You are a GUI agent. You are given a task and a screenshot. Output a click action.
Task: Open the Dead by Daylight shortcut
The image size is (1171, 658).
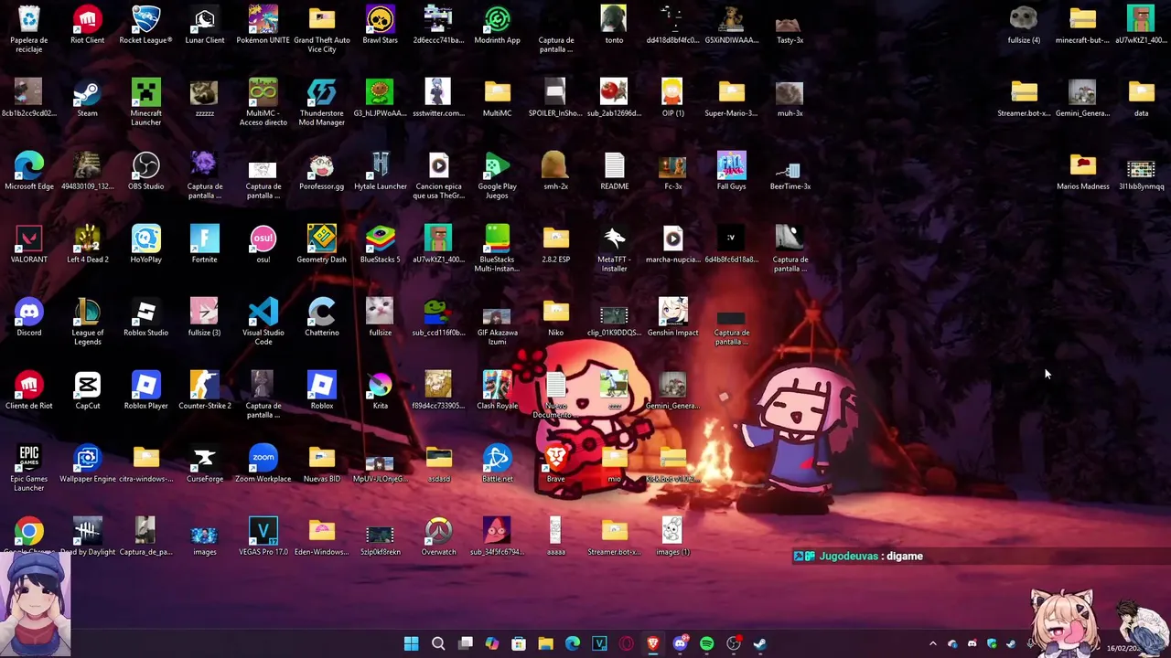88,536
